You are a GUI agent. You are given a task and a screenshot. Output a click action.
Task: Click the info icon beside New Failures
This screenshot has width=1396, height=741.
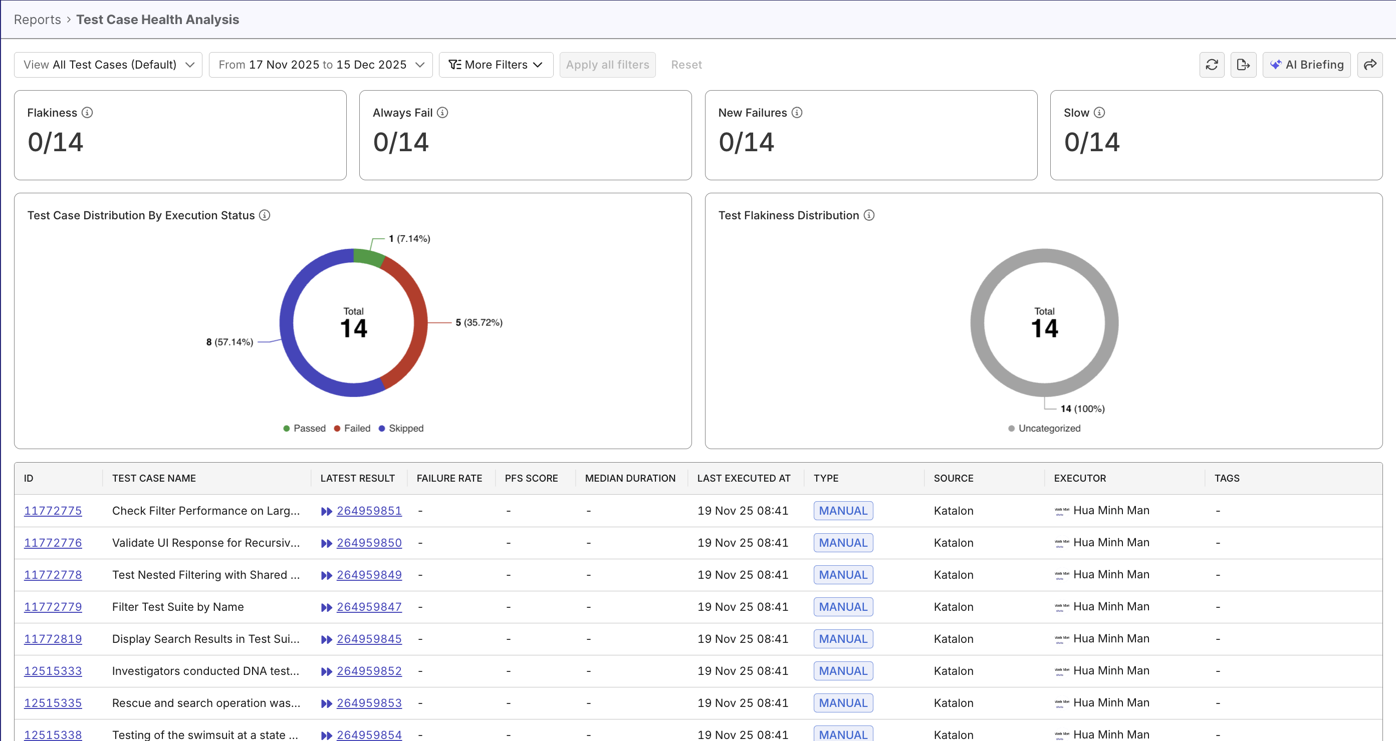click(x=797, y=113)
